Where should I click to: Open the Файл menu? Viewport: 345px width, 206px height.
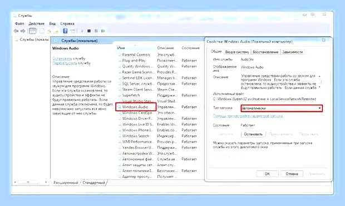19,23
